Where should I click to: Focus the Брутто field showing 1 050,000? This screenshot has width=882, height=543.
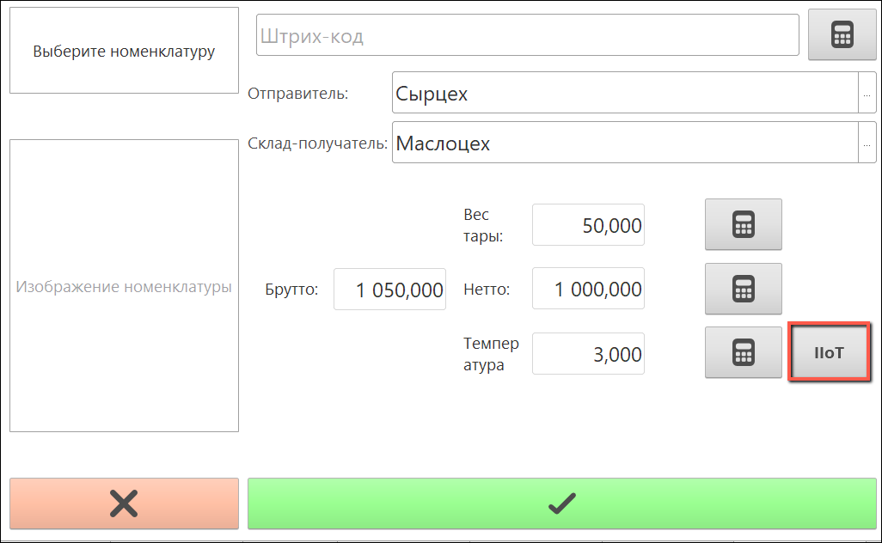[389, 290]
